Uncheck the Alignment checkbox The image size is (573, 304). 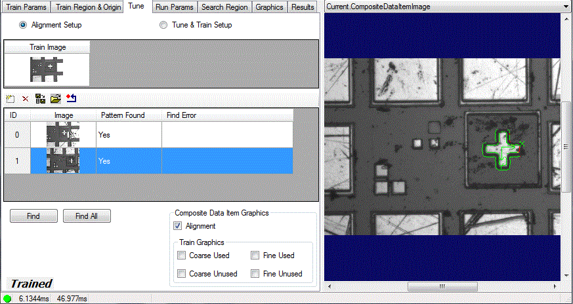(178, 226)
